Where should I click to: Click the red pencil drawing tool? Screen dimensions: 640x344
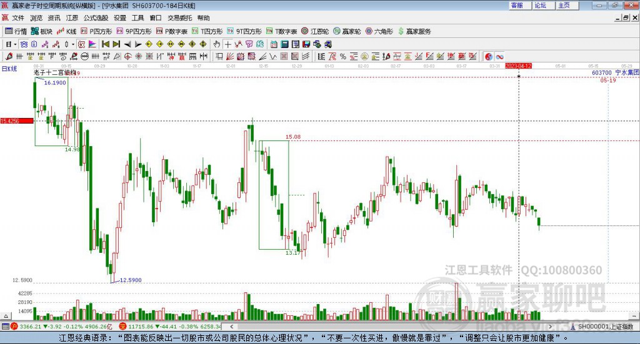tap(9, 56)
